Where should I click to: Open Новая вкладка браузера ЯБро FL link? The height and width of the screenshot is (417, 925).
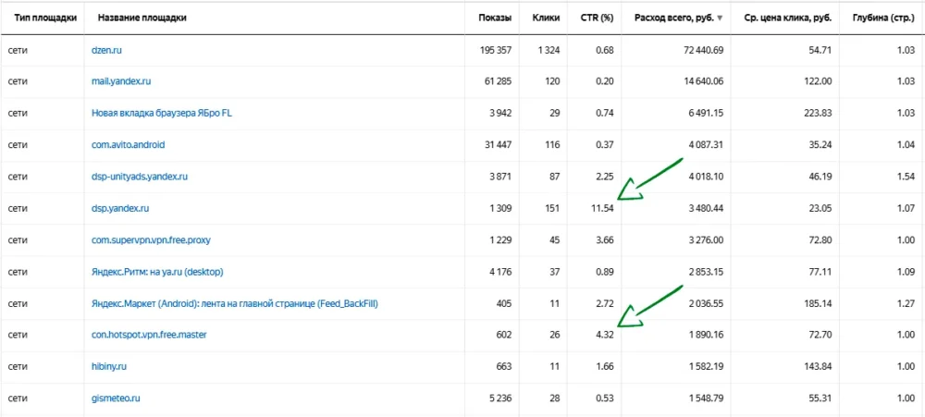(x=162, y=113)
